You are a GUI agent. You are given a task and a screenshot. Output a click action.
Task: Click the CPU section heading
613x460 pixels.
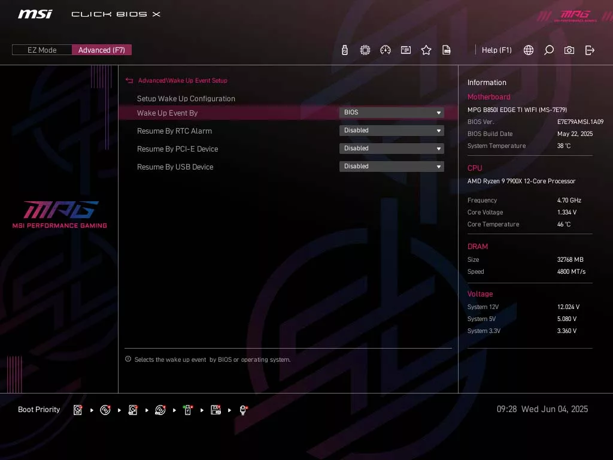475,168
